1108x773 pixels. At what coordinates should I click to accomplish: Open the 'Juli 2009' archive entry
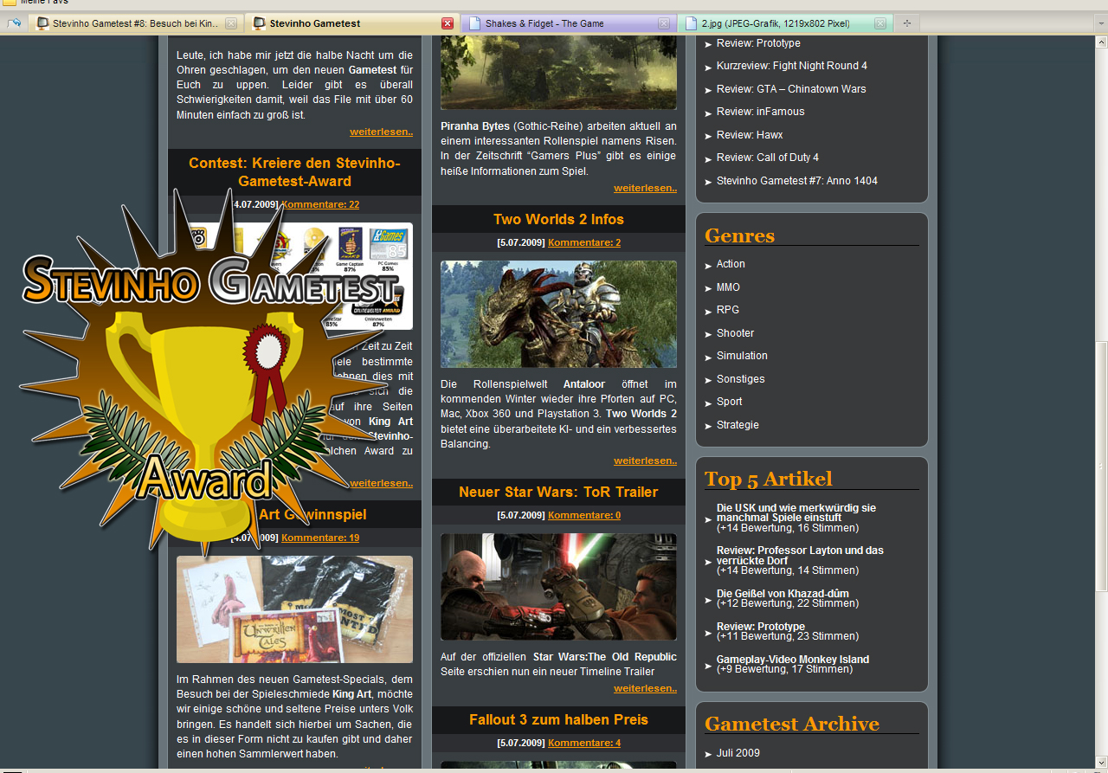[738, 753]
